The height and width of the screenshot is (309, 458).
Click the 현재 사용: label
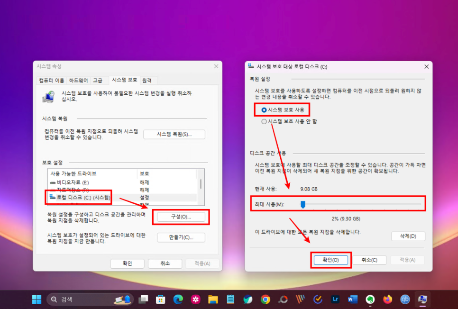(x=266, y=189)
